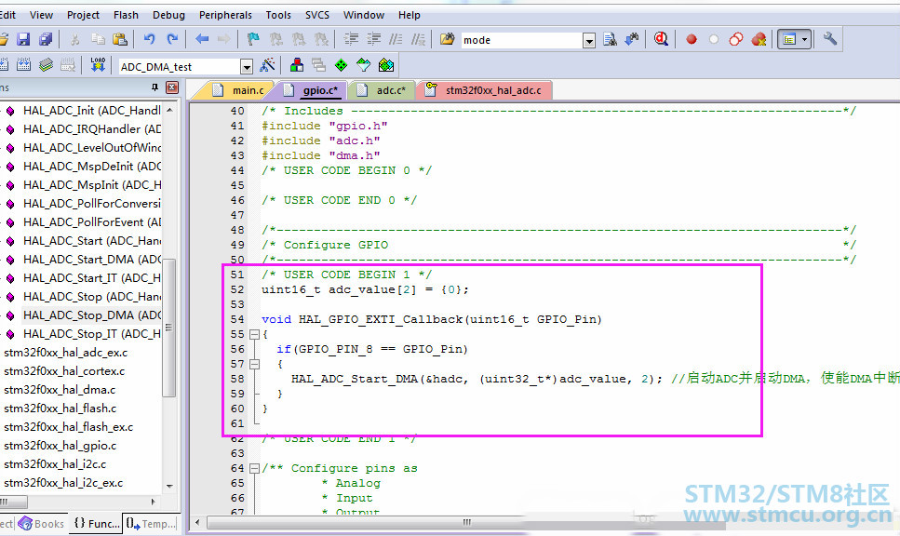Click the Select Software Packs icon

coord(363,65)
